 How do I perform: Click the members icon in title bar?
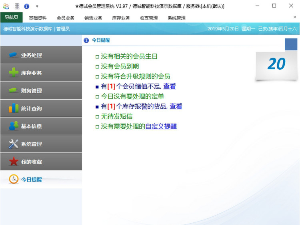tap(6, 6)
